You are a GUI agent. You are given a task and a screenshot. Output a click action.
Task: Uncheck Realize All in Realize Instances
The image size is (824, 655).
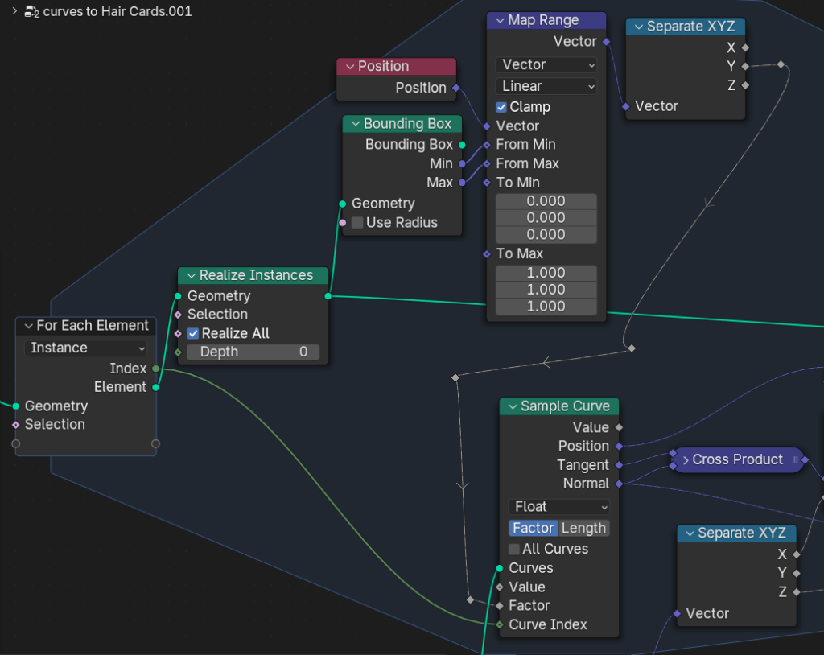point(193,334)
